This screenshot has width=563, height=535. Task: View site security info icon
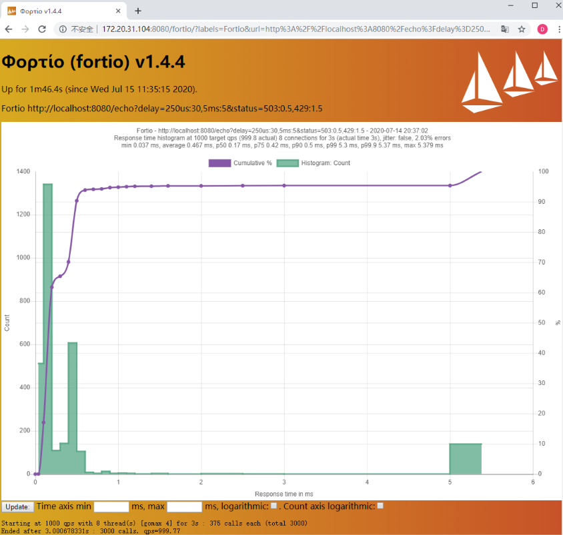pyautogui.click(x=63, y=29)
